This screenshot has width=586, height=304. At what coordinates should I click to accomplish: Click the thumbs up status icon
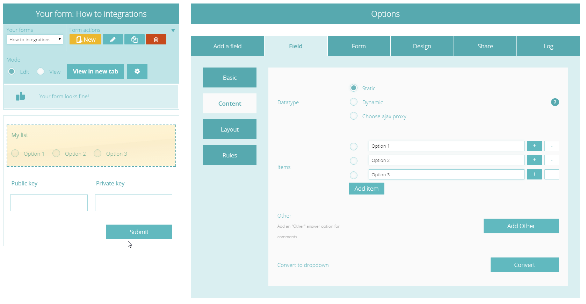[x=21, y=96]
